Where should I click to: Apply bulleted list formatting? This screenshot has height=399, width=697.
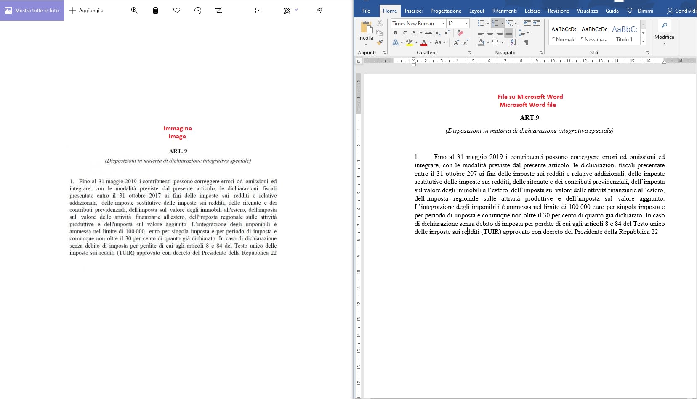tap(481, 23)
